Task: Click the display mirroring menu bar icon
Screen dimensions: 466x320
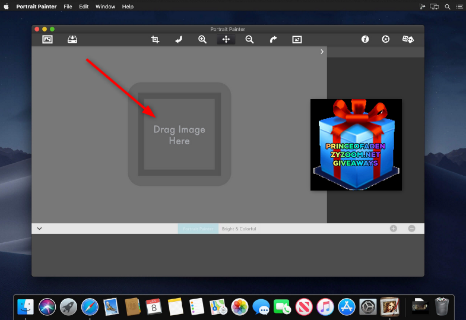Action: point(434,7)
